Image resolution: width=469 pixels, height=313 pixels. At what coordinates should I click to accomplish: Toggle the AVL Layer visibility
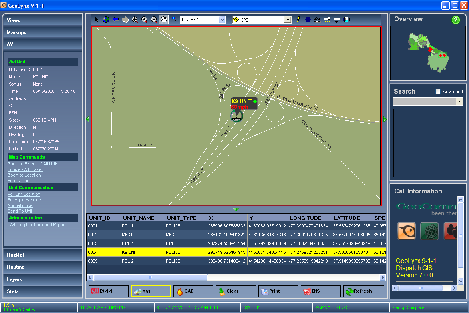tap(24, 169)
